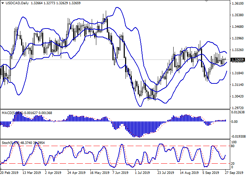The width and height of the screenshot is (246, 176).
Task: Click the MACD 0.012638 scale label
Action: 238,113
